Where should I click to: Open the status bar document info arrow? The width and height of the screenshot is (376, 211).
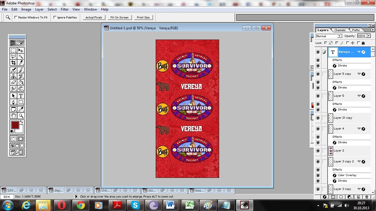76,197
